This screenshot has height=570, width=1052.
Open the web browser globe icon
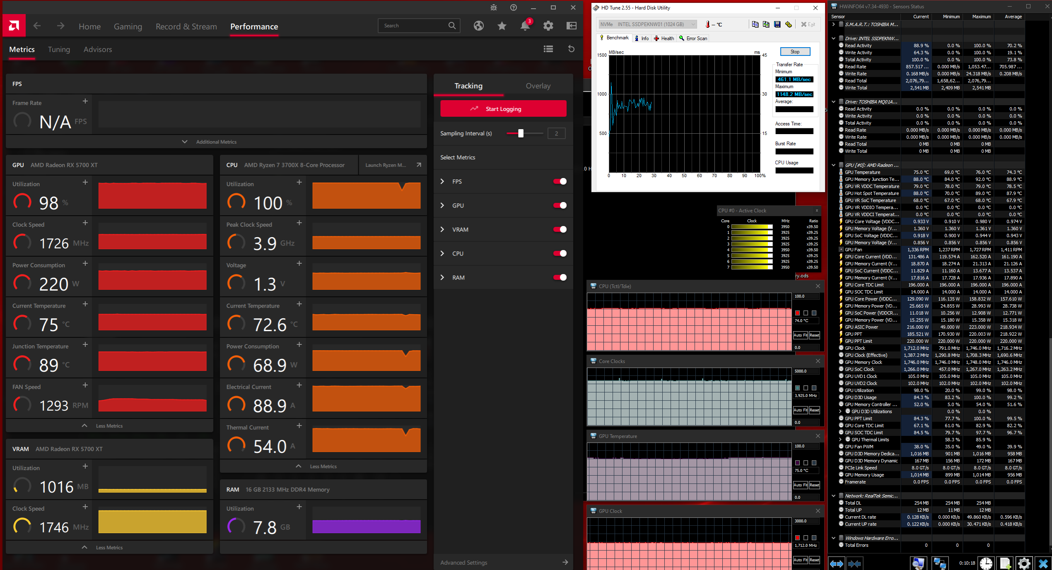[x=479, y=26]
